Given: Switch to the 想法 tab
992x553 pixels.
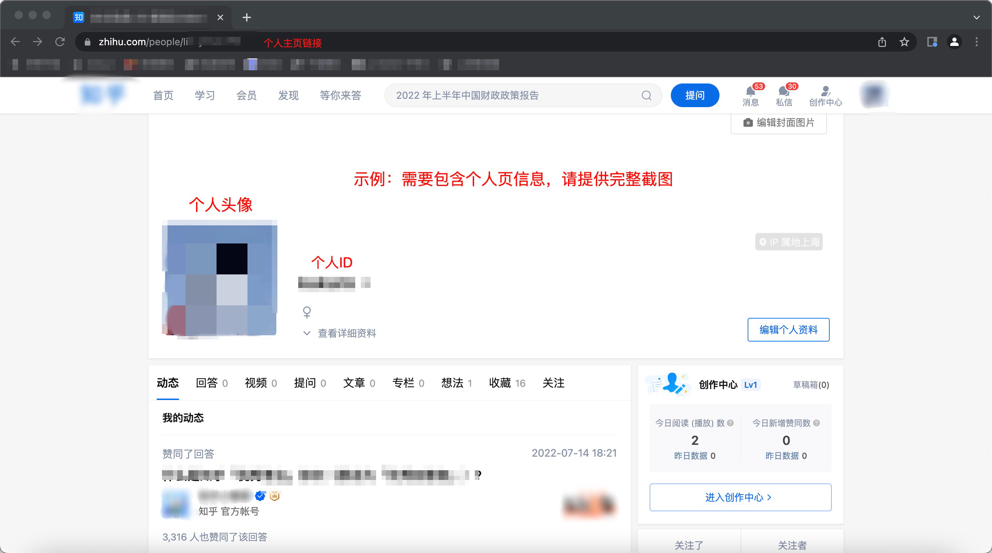Looking at the screenshot, I should pyautogui.click(x=456, y=383).
